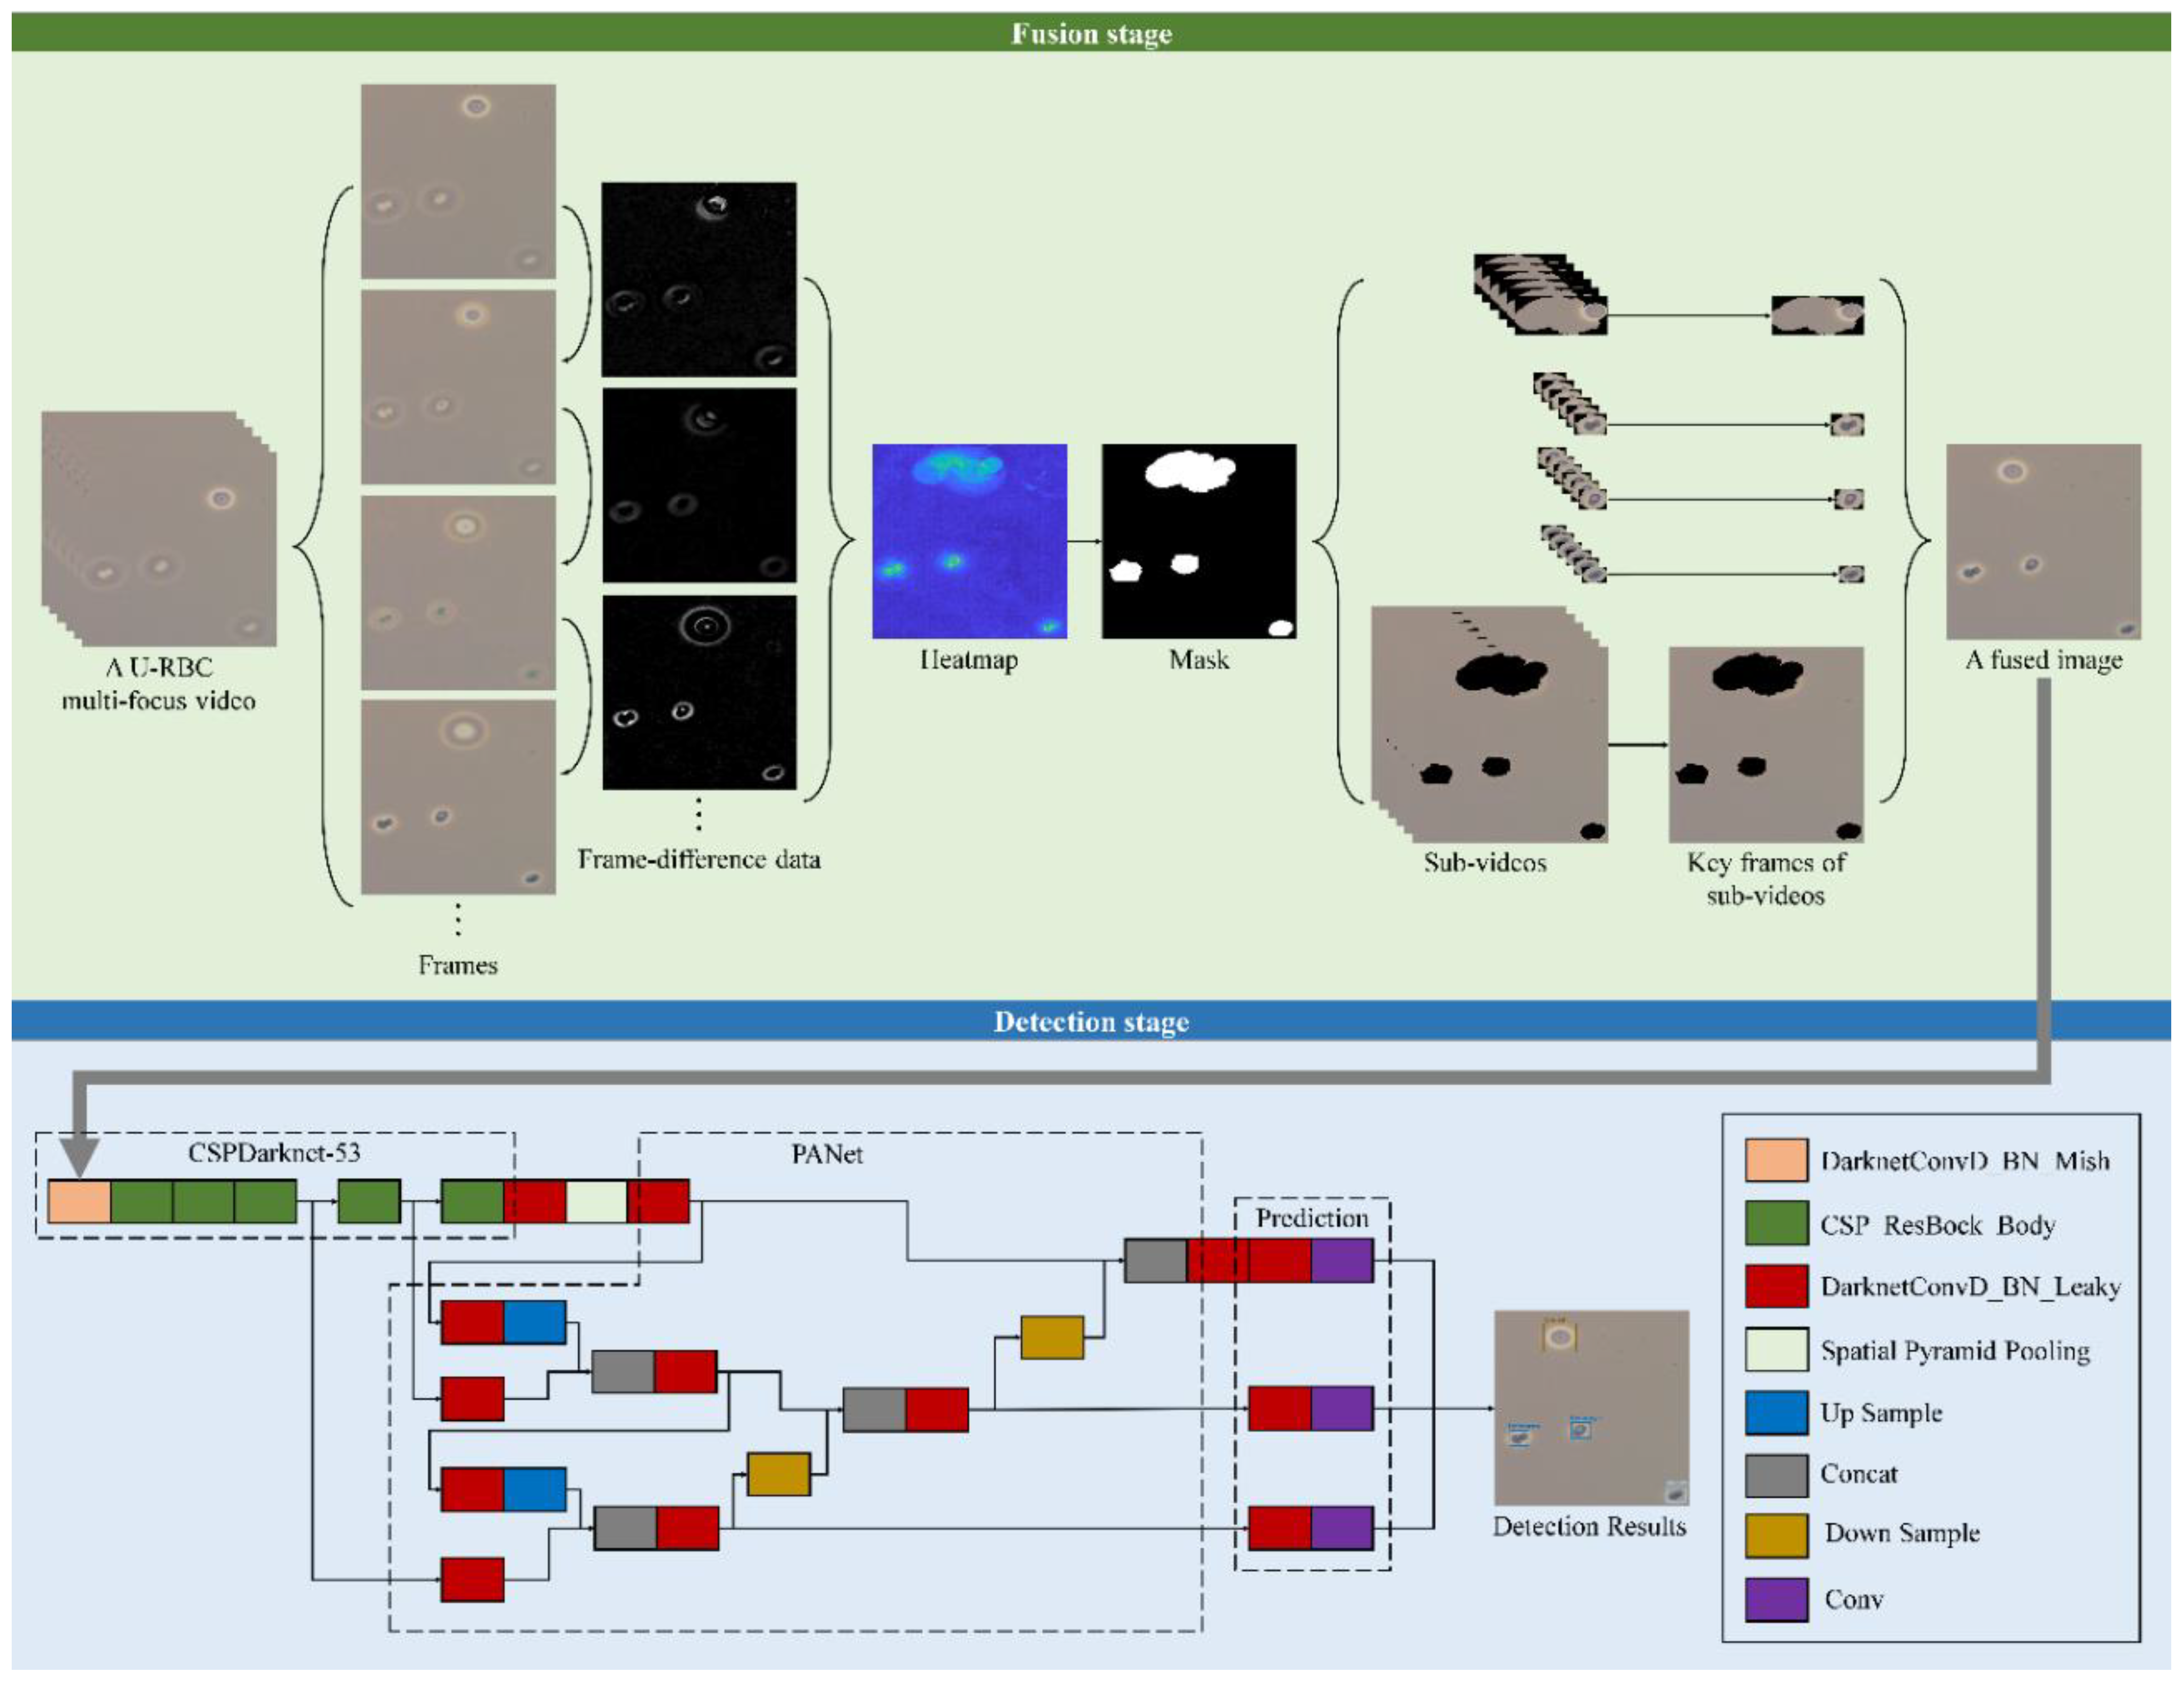Click the U-RBC multi-focus video stack
2184x1681 pixels.
[x=160, y=528]
